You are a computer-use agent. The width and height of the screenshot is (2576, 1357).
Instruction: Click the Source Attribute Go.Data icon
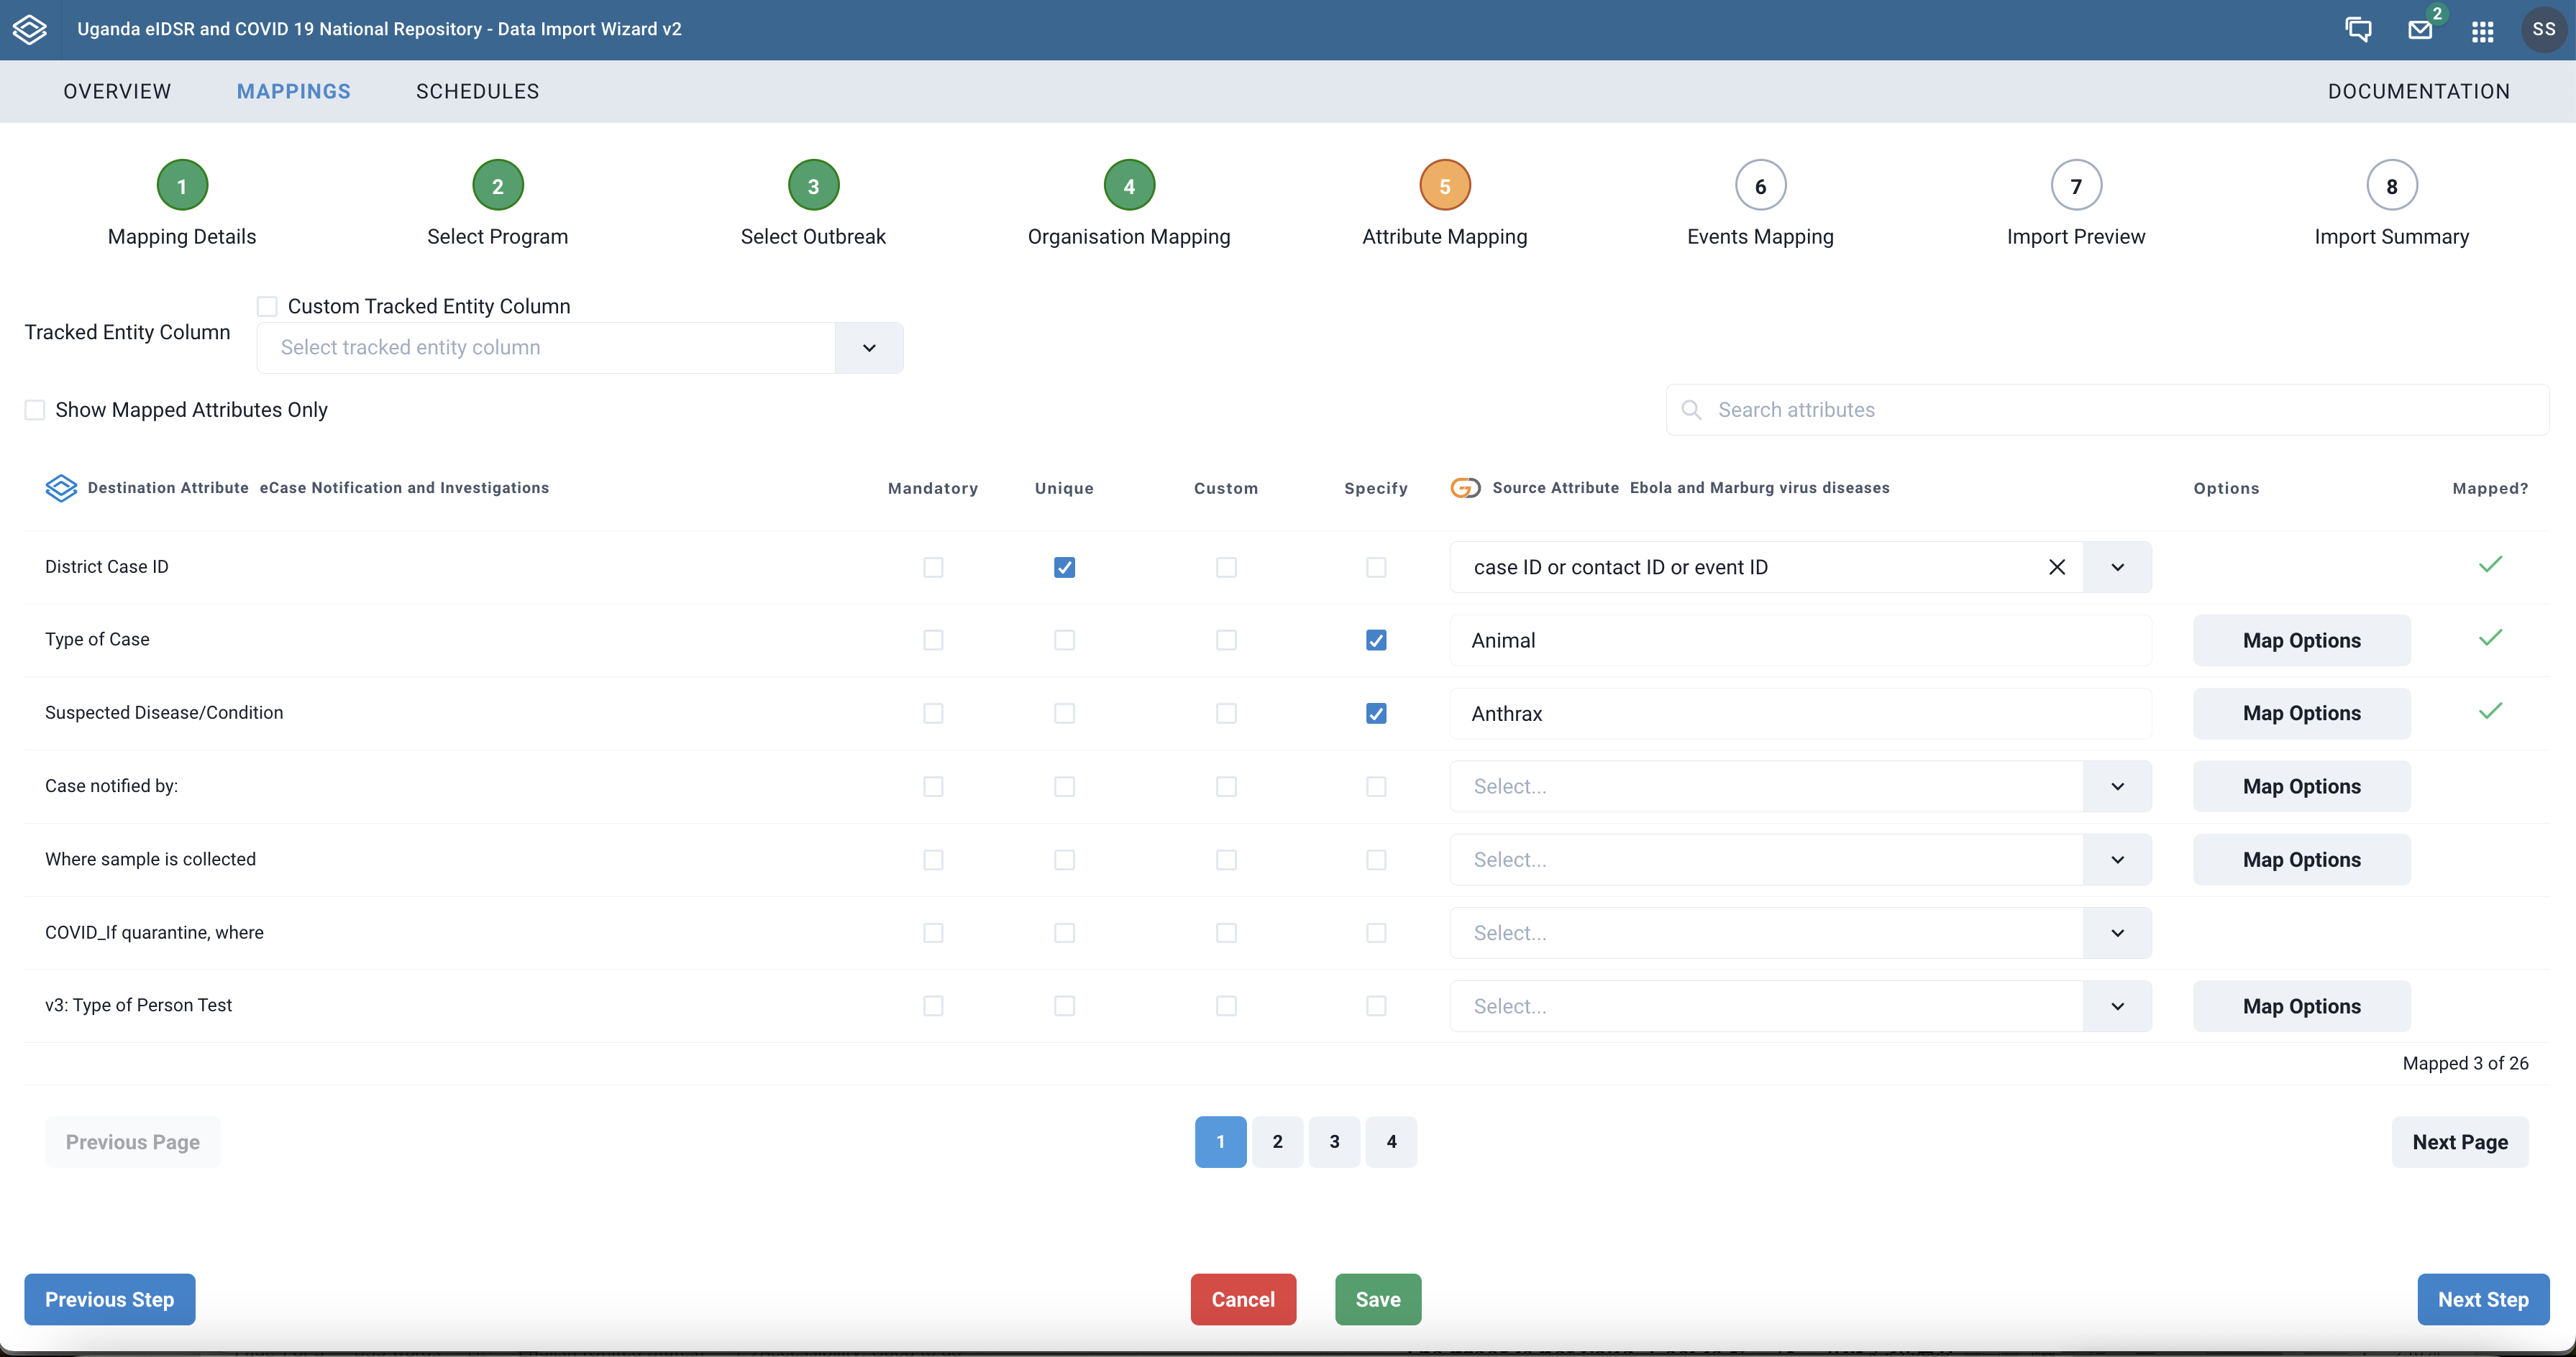pos(1465,487)
